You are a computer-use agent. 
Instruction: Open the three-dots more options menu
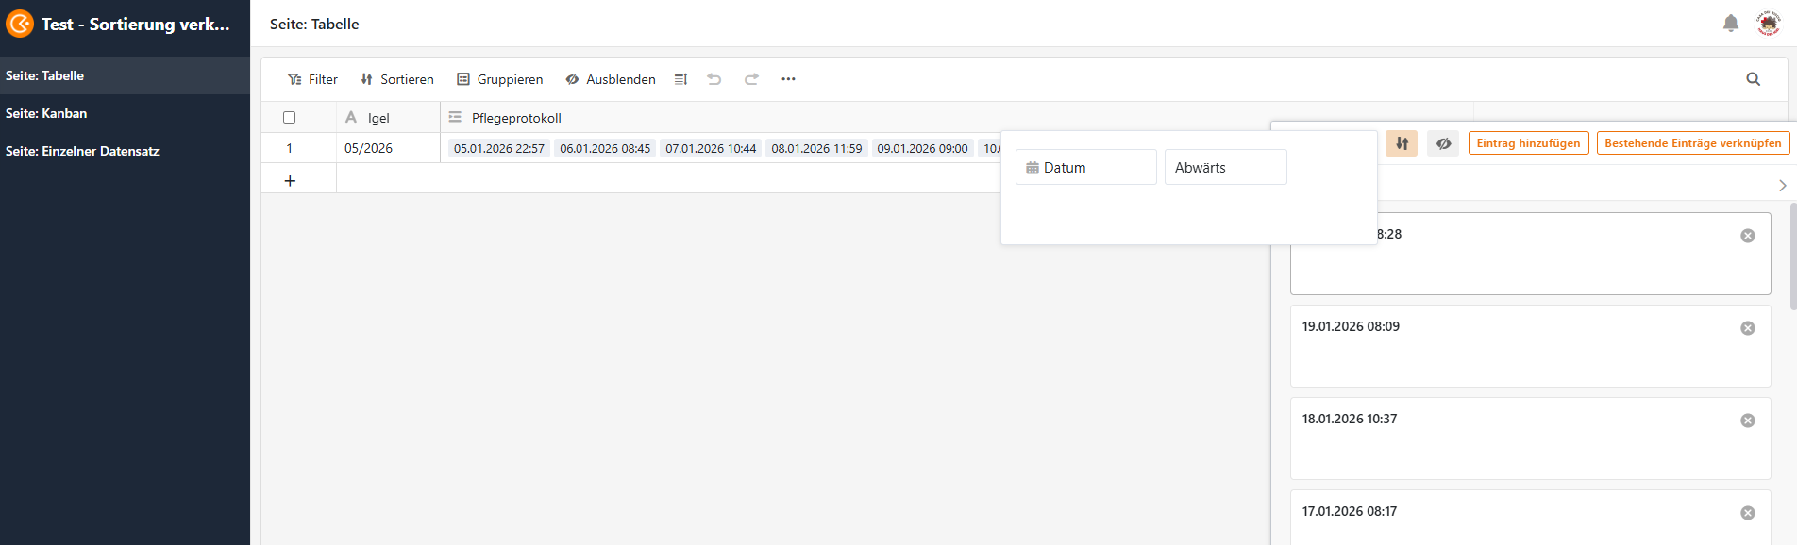(788, 79)
